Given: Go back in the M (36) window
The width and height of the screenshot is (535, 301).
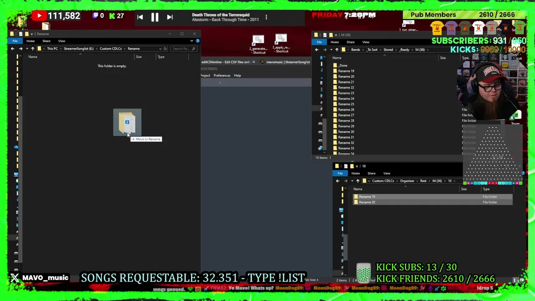Looking at the screenshot, I should click(317, 50).
